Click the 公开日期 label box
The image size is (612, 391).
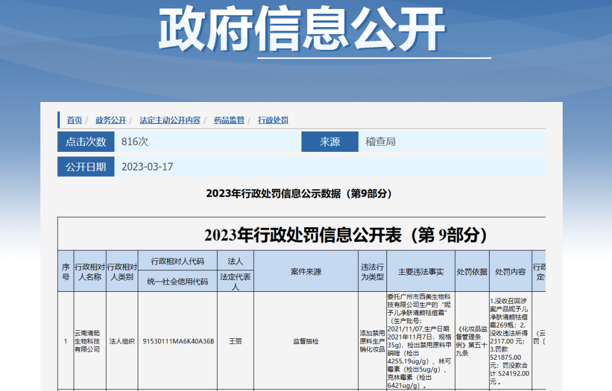[x=86, y=167]
